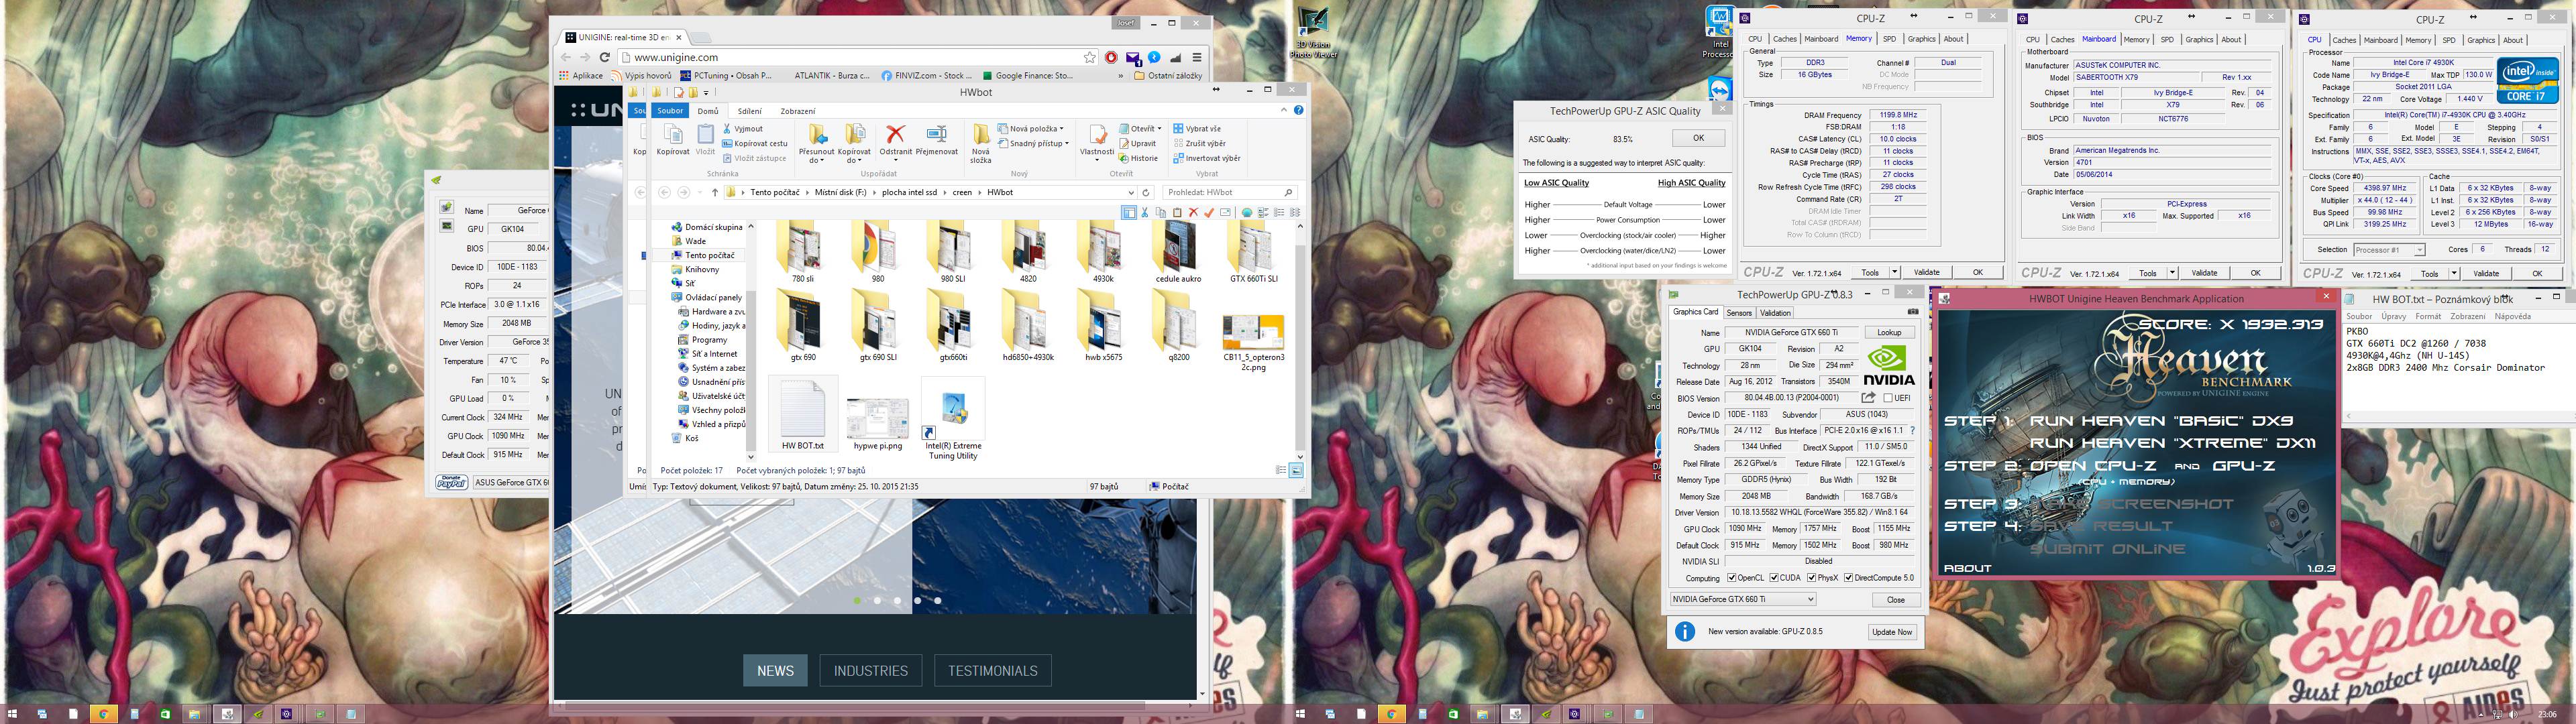Screen dimensions: 2576x724
Task: Click Prohledat: HWbot search field
Action: [1229, 192]
